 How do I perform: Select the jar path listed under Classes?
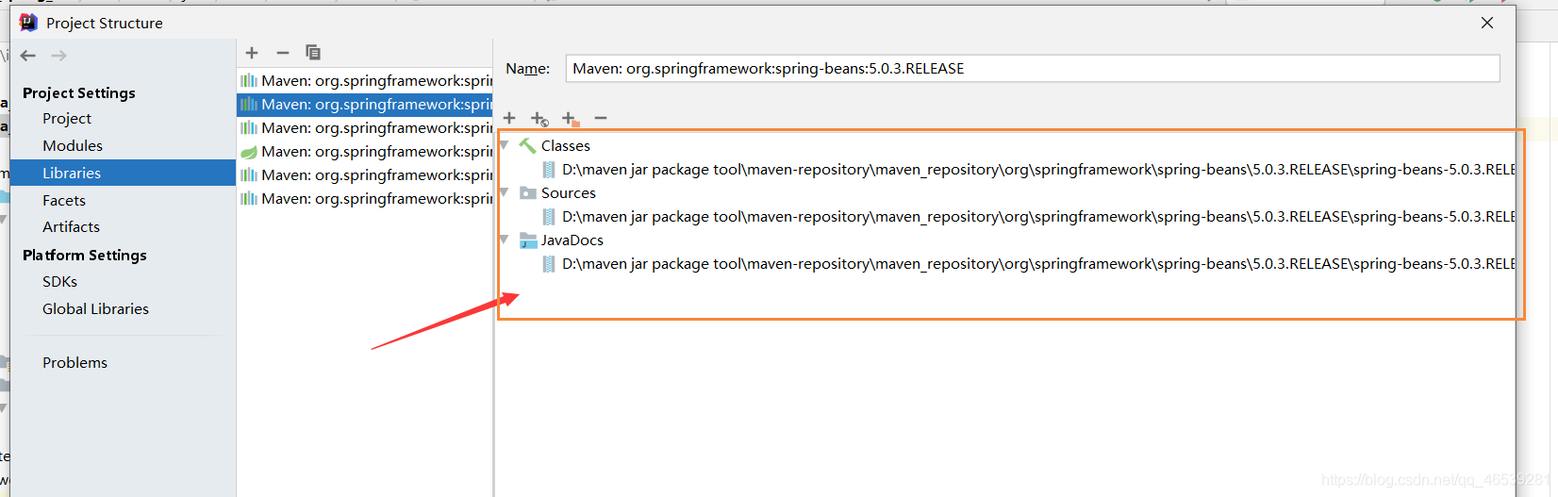(1038, 170)
